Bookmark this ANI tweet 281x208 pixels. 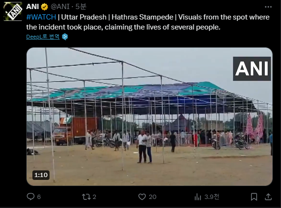[x=254, y=197]
